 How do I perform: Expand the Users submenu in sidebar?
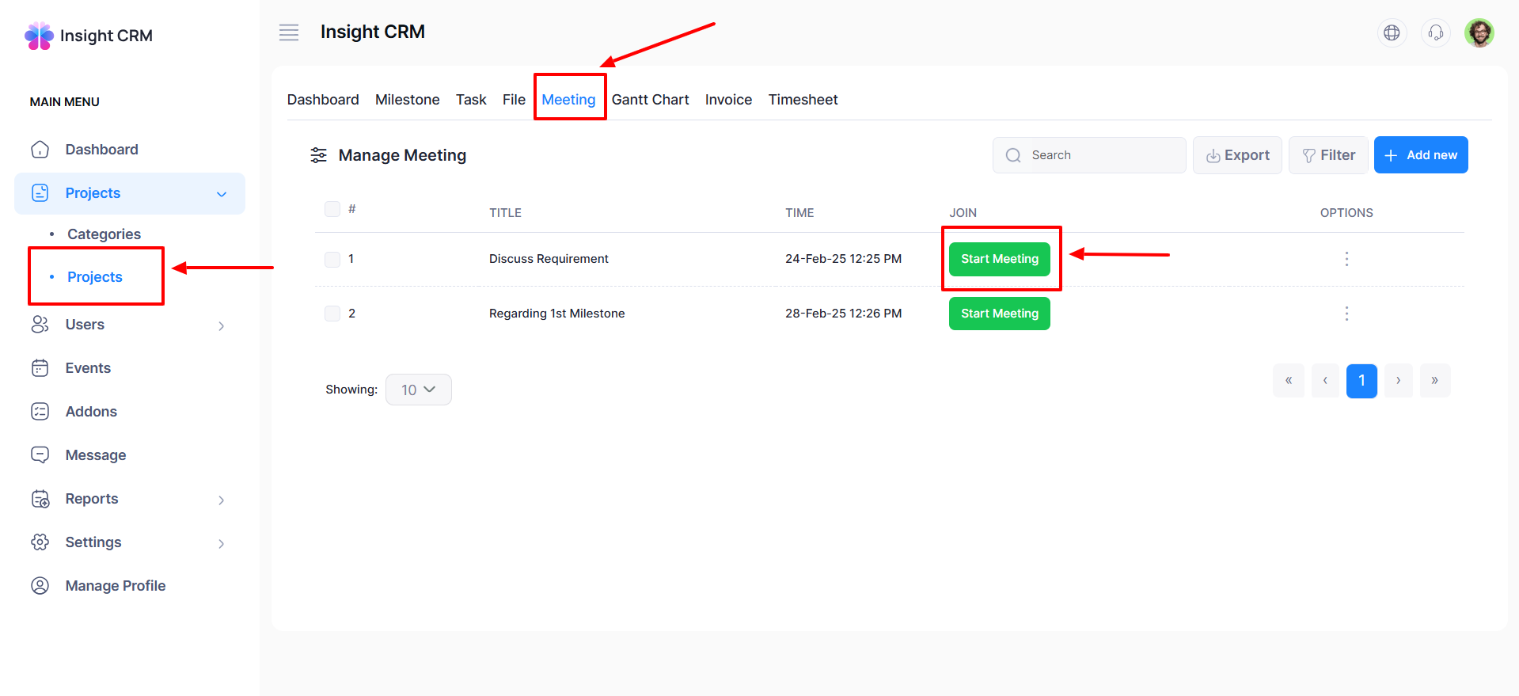[x=221, y=325]
